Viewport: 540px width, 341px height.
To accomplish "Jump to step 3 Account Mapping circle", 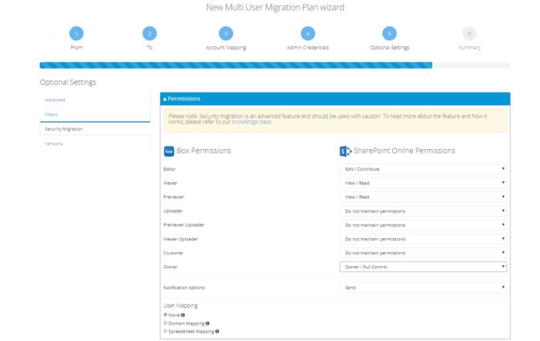I will coord(226,33).
